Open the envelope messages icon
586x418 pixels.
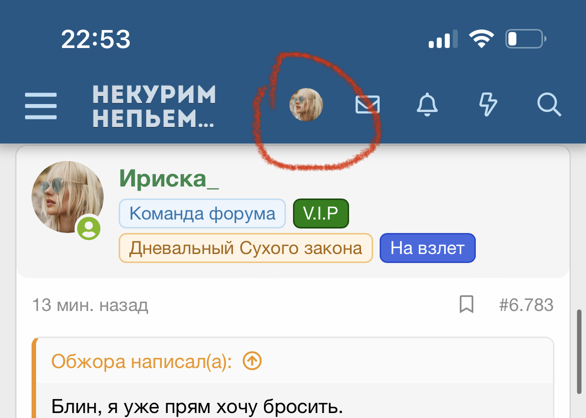367,104
